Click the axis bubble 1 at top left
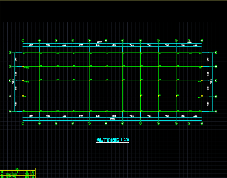227x178 pixels. [23, 41]
